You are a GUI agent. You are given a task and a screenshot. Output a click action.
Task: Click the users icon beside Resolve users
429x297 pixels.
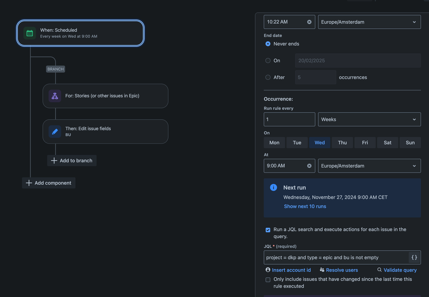click(322, 270)
